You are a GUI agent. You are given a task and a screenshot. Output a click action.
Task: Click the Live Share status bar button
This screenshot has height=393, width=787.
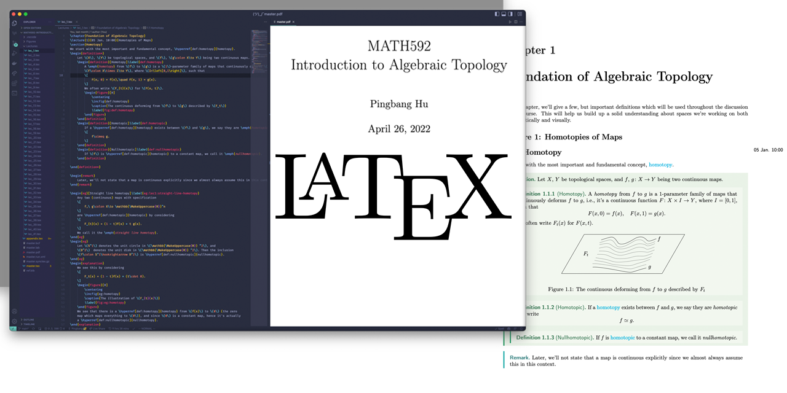pos(96,329)
